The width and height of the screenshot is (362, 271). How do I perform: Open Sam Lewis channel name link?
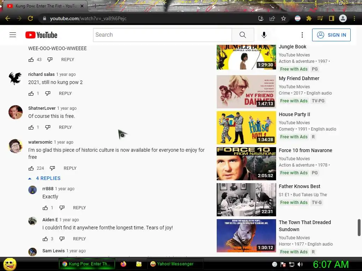click(x=54, y=251)
